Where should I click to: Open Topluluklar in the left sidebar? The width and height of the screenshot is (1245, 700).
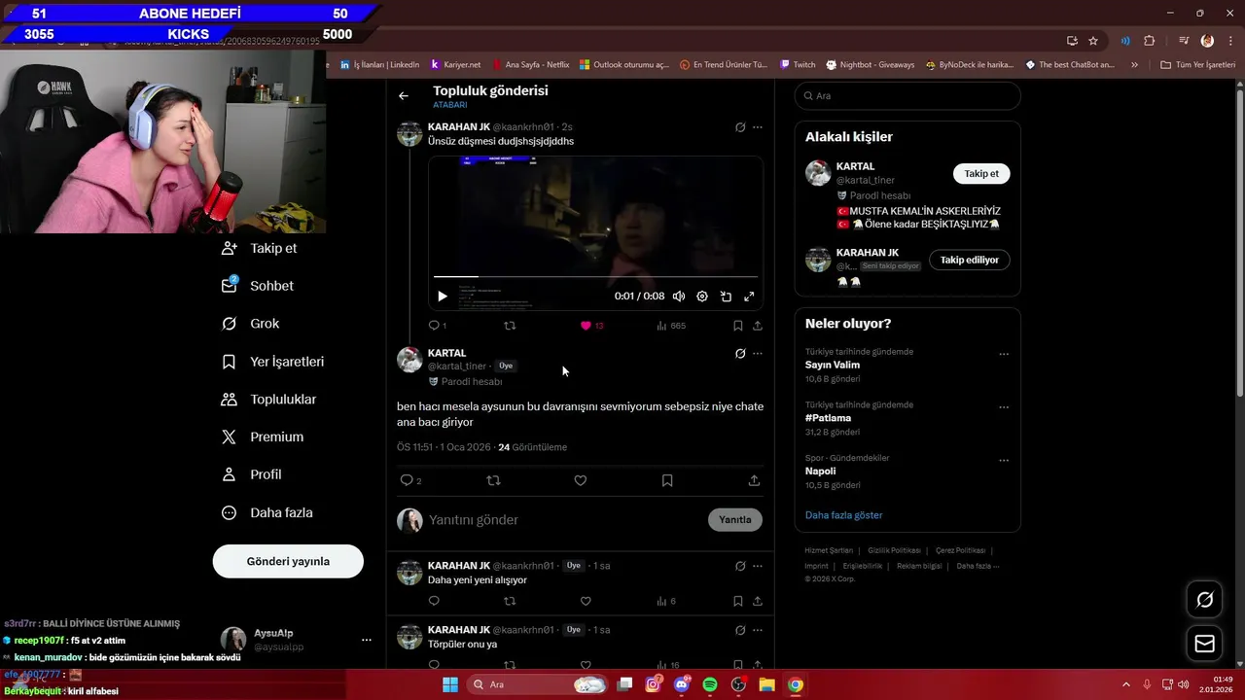269,400
